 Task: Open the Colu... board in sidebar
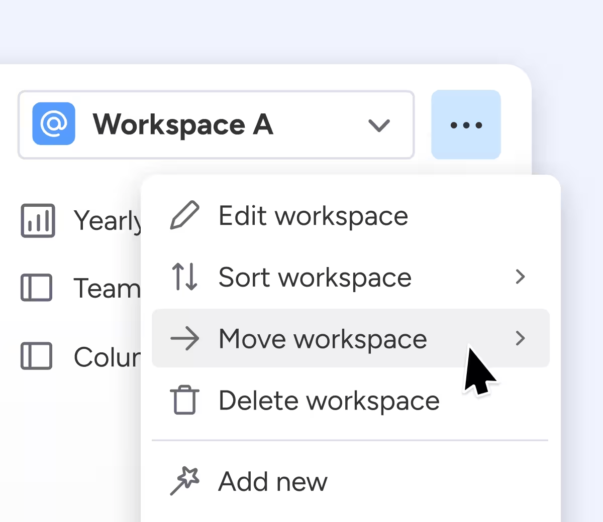point(80,356)
